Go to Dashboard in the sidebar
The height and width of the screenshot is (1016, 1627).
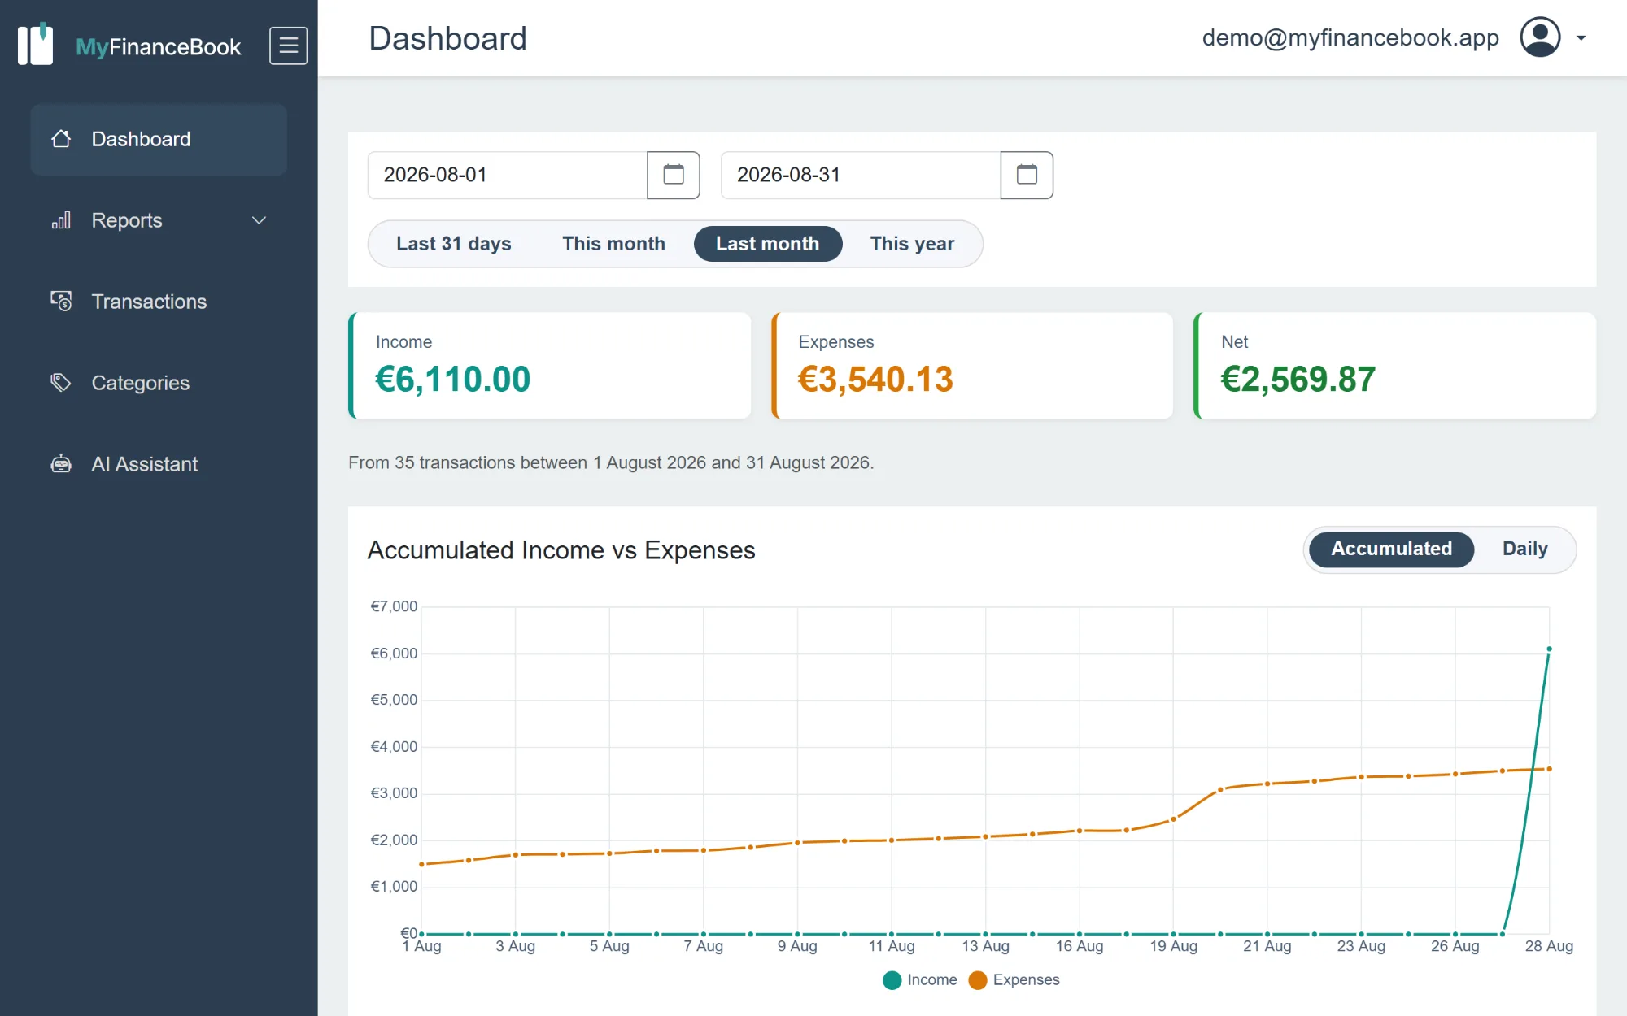159,139
